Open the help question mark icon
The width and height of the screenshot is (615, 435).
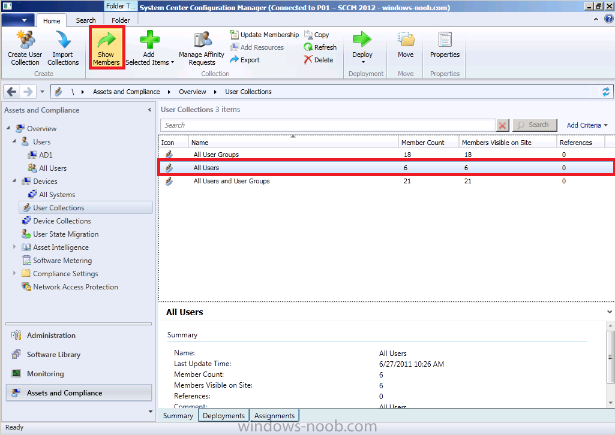[x=608, y=19]
